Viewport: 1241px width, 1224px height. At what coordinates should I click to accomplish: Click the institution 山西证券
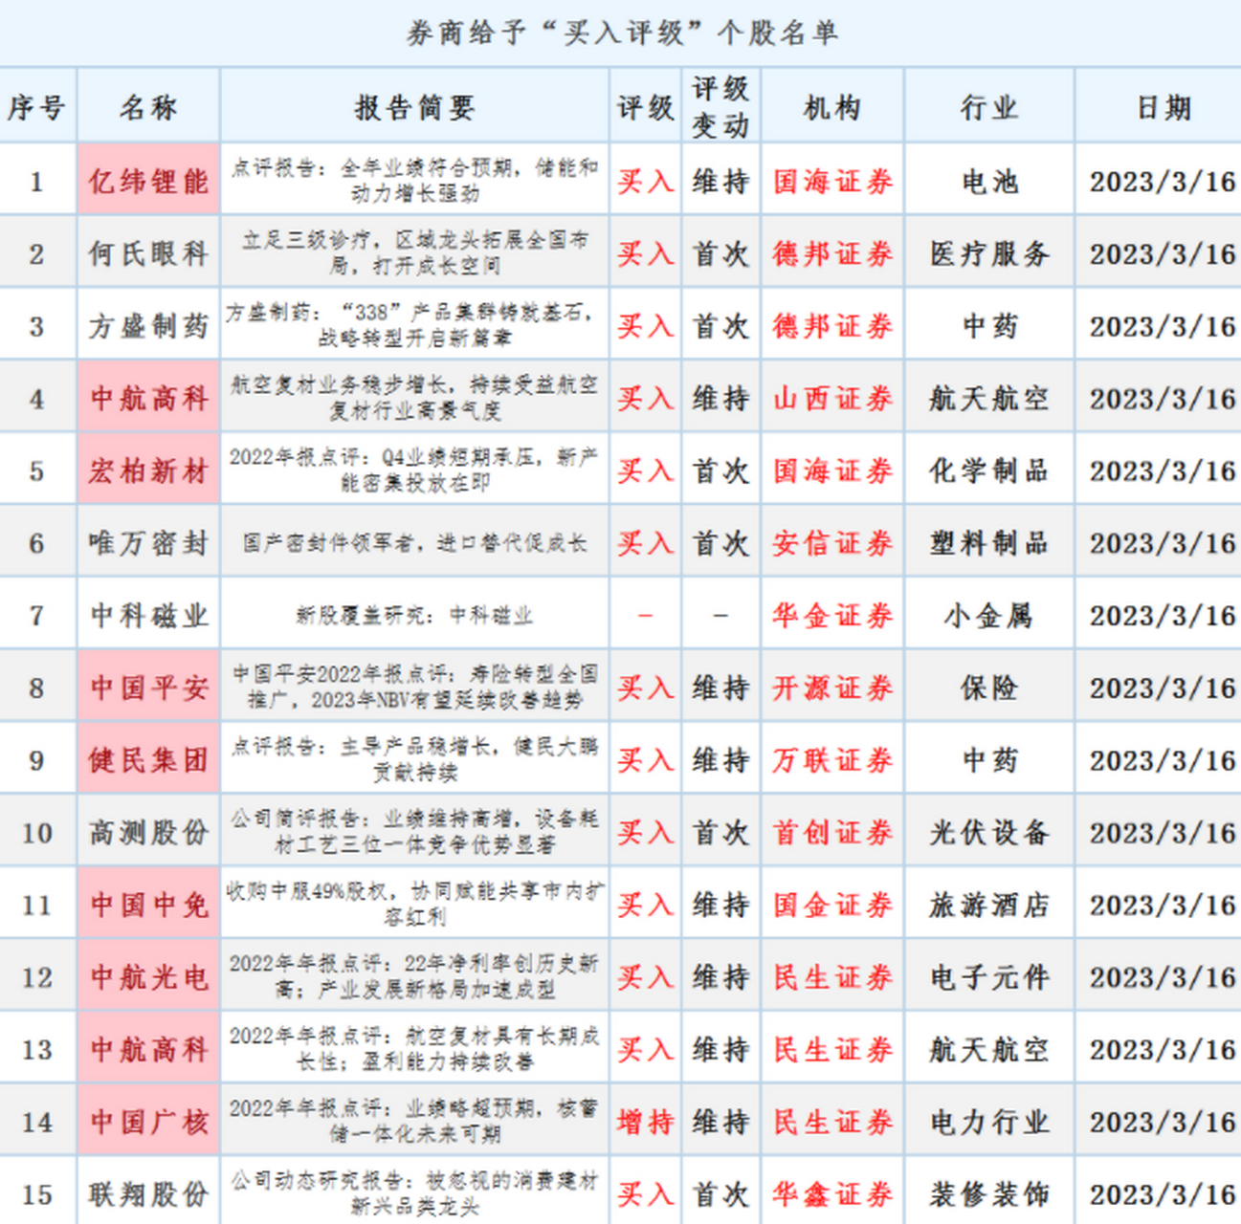click(x=832, y=398)
